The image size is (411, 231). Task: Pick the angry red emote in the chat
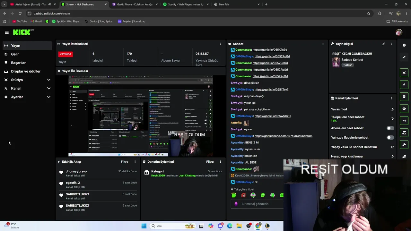pyautogui.click(x=243, y=195)
